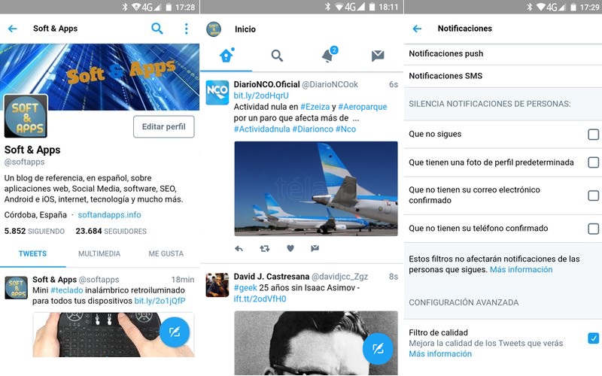Like the DiarioNCO tweet with heart
This screenshot has height=376, width=602.
(290, 249)
